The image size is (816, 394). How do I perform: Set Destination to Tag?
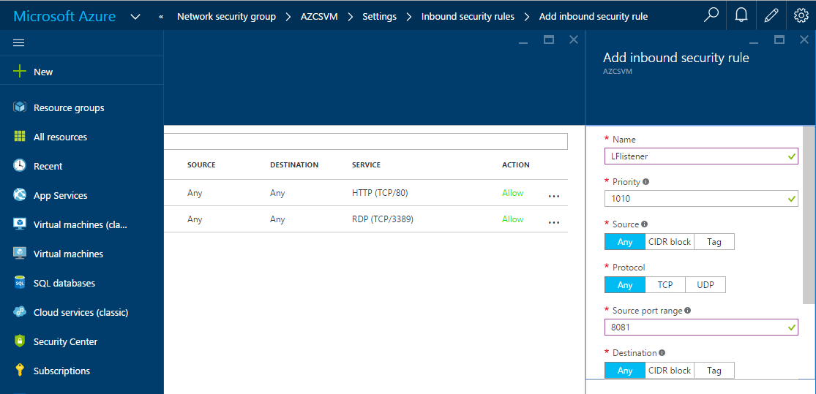click(714, 371)
